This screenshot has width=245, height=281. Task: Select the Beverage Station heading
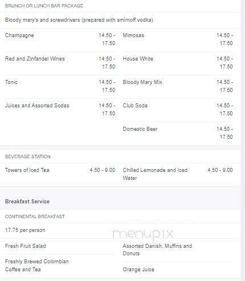coord(28,156)
